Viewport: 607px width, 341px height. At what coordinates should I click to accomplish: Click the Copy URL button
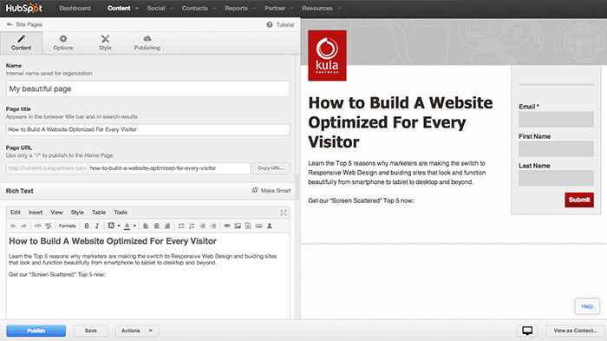click(271, 168)
